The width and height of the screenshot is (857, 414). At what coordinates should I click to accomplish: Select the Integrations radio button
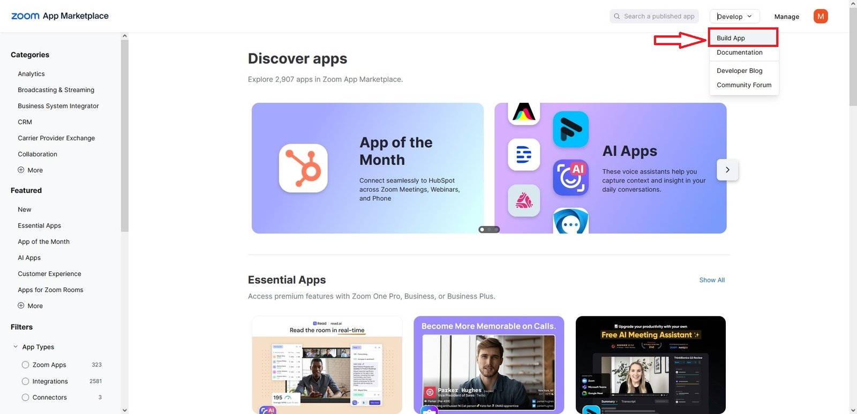(x=25, y=381)
